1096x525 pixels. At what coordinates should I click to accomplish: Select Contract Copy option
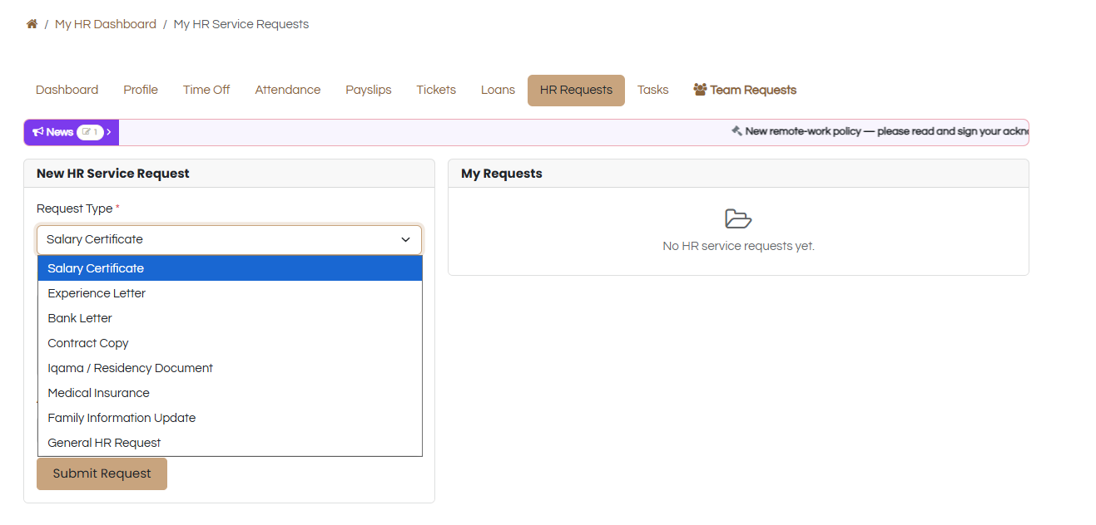tap(230, 343)
